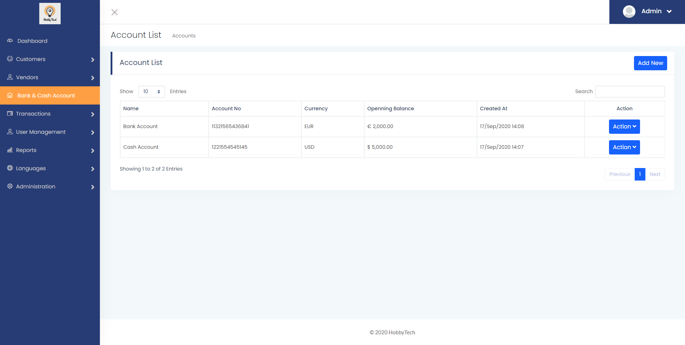Go to the Previous page
Screen dimensions: 685x345
click(620, 174)
